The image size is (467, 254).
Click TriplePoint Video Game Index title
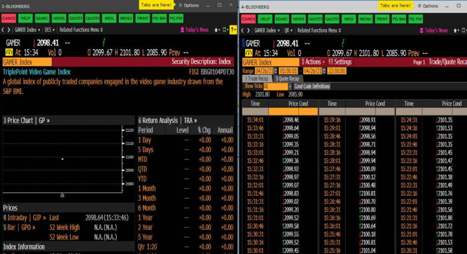36,71
